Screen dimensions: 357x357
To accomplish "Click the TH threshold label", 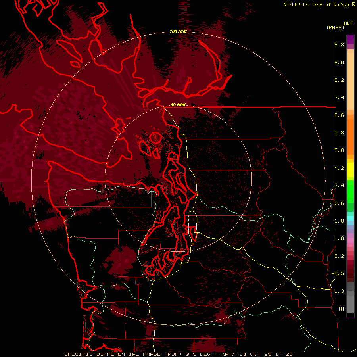I will tap(341, 309).
